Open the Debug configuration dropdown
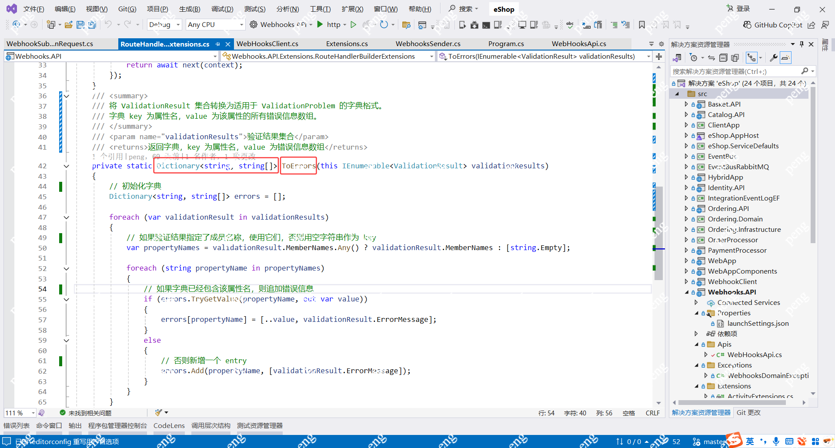This screenshot has height=448, width=835. point(164,24)
